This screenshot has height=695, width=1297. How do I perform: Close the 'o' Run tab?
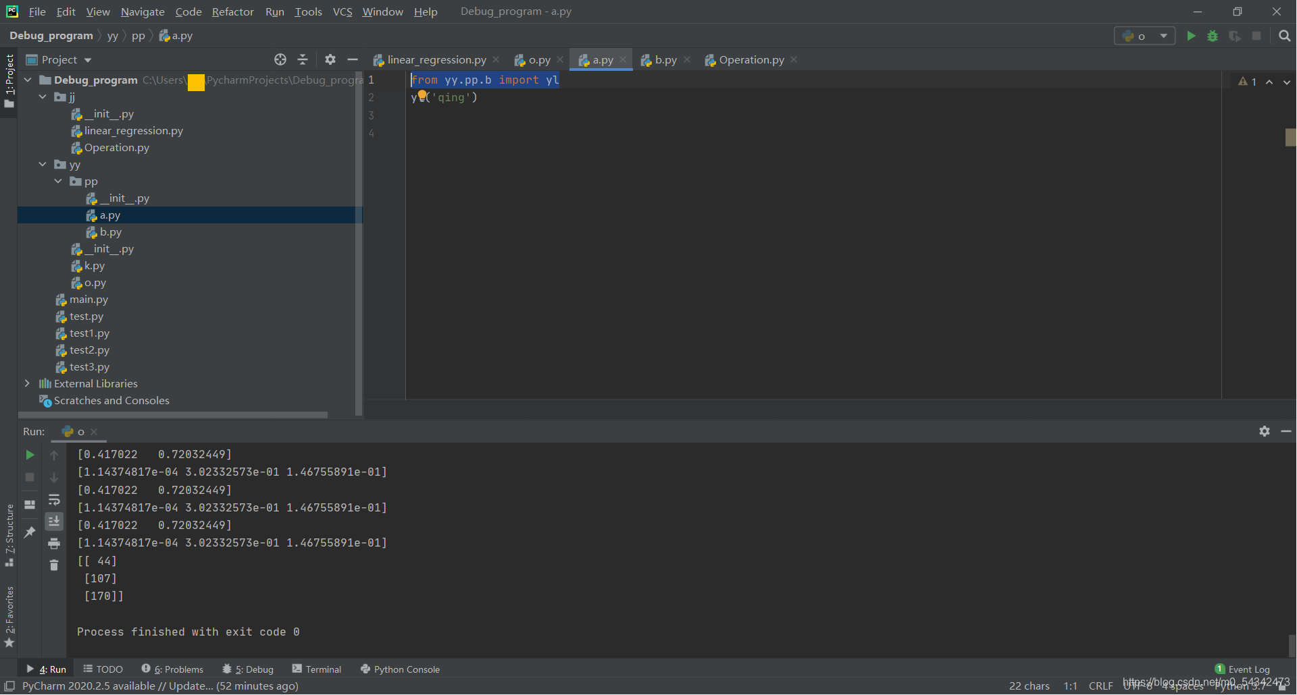tap(94, 432)
